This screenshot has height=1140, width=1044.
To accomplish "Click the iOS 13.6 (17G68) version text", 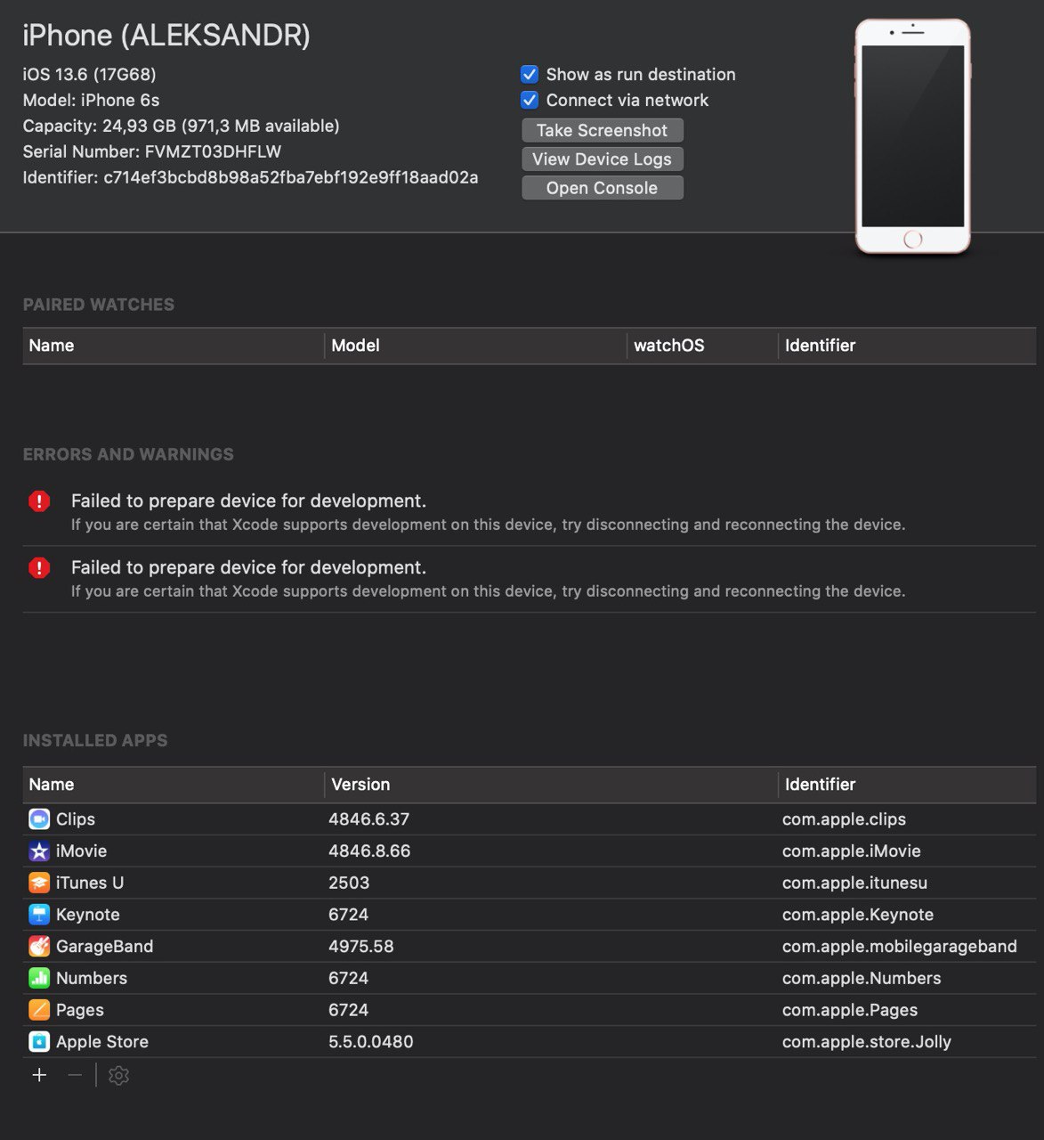I will tap(89, 74).
